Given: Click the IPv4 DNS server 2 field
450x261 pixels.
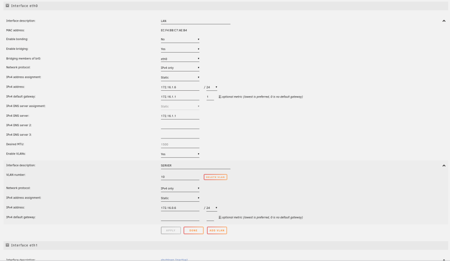Looking at the screenshot, I should pyautogui.click(x=180, y=126).
